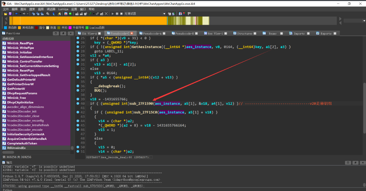Image resolution: width=366 pixels, height=191 pixels.
Task: Close the Pseudocode-C tab
Action: click(x=132, y=33)
